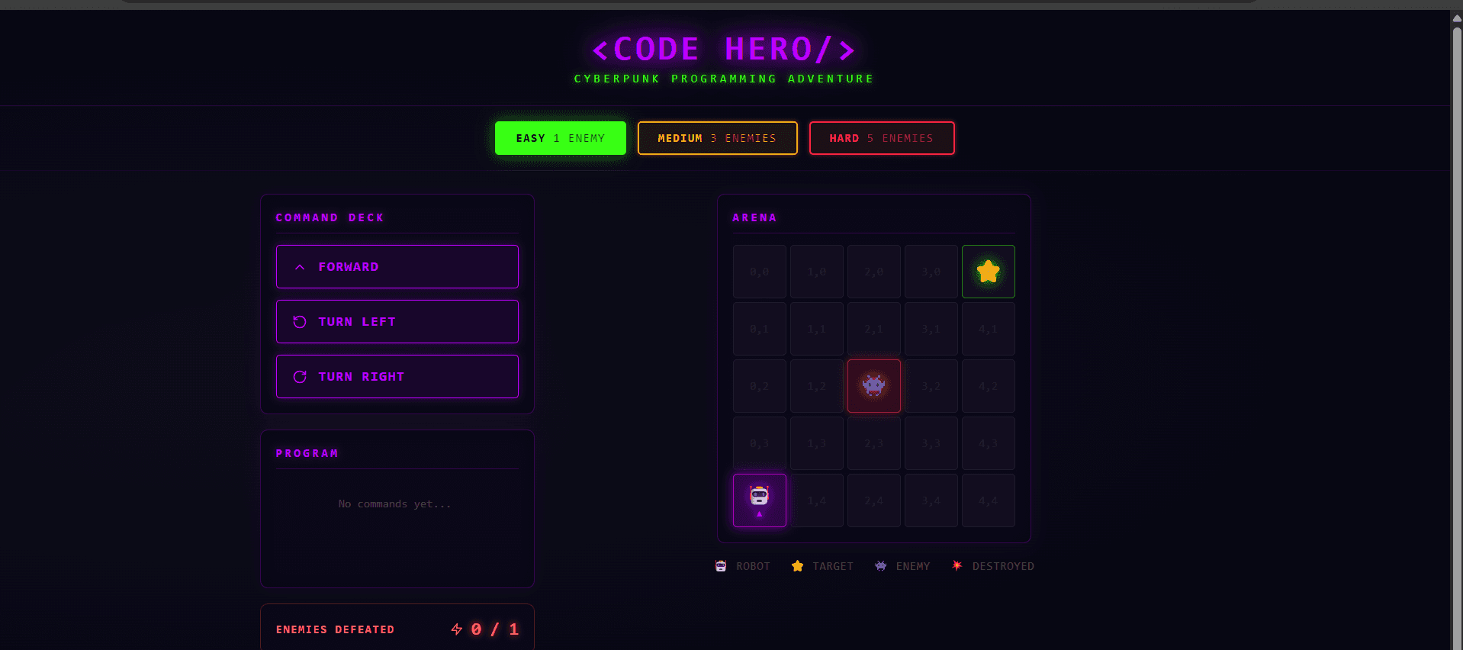Viewport: 1463px width, 650px height.
Task: Click the chevron-up icon on FORWARD command
Action: click(x=300, y=267)
